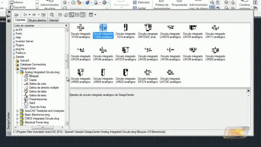Click the Home icon in DesignCenter toolbar
The width and height of the screenshot is (261, 147).
tap(66, 15)
